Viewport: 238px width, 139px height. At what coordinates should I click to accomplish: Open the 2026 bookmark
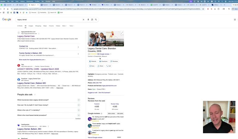(60, 13)
